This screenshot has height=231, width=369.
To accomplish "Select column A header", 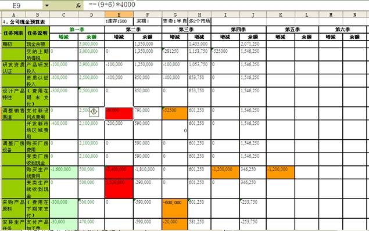I will pyautogui.click(x=13, y=15).
